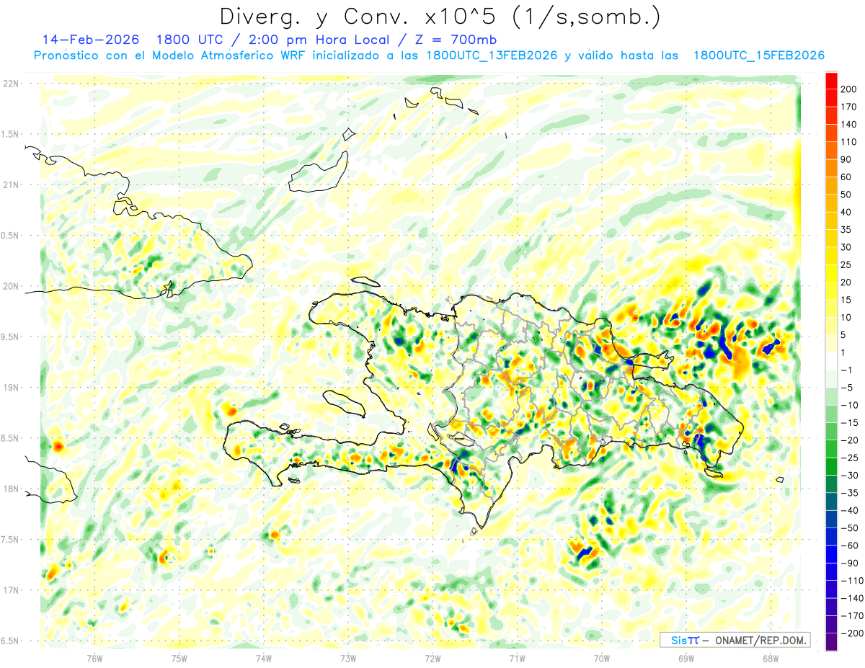
Task: Click the '9.5N' latitude label
Action: [11, 337]
